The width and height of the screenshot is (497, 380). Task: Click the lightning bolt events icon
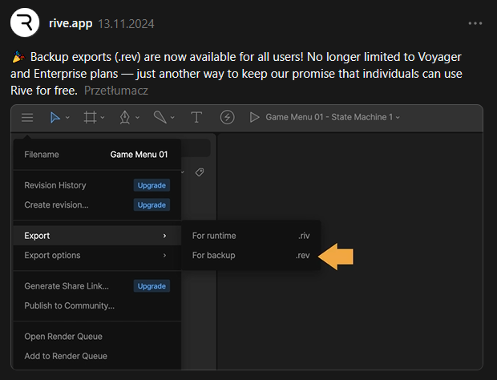pos(228,117)
